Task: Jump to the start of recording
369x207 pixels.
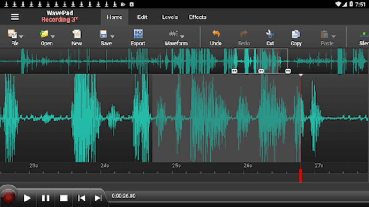Action: point(82,198)
